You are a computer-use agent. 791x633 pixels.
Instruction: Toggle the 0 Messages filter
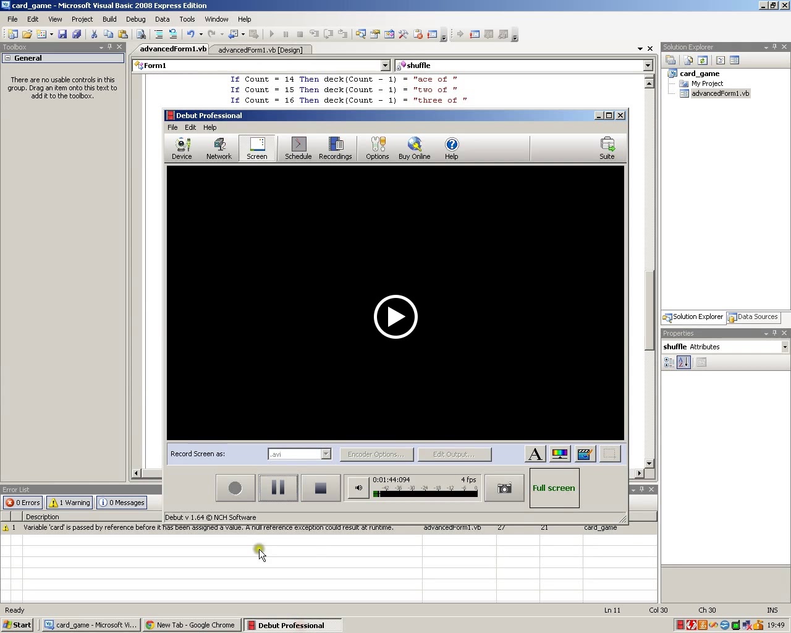click(122, 503)
